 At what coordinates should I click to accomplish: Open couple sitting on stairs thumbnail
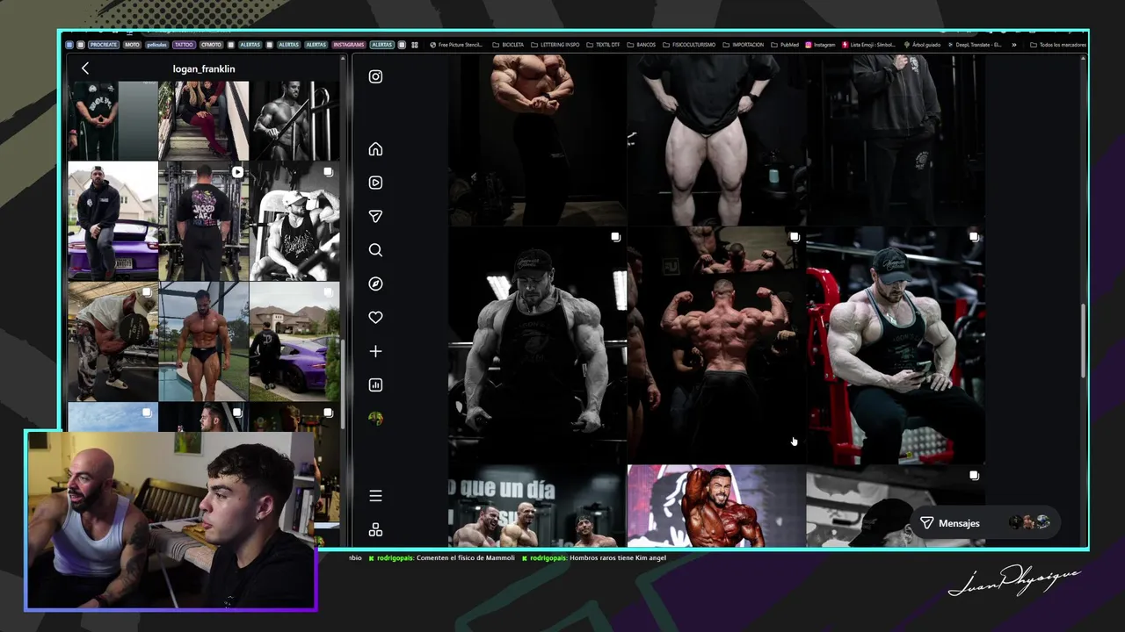point(204,120)
